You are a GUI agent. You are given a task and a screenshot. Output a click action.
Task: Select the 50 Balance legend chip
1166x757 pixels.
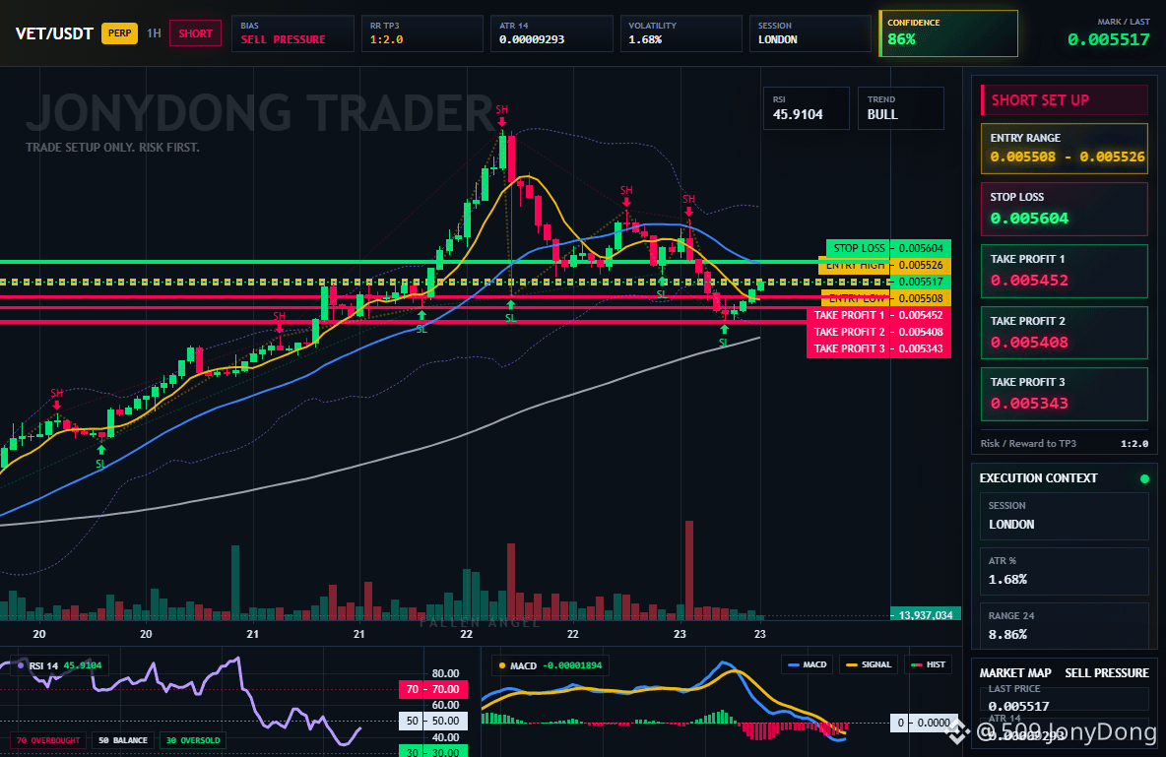coord(123,740)
